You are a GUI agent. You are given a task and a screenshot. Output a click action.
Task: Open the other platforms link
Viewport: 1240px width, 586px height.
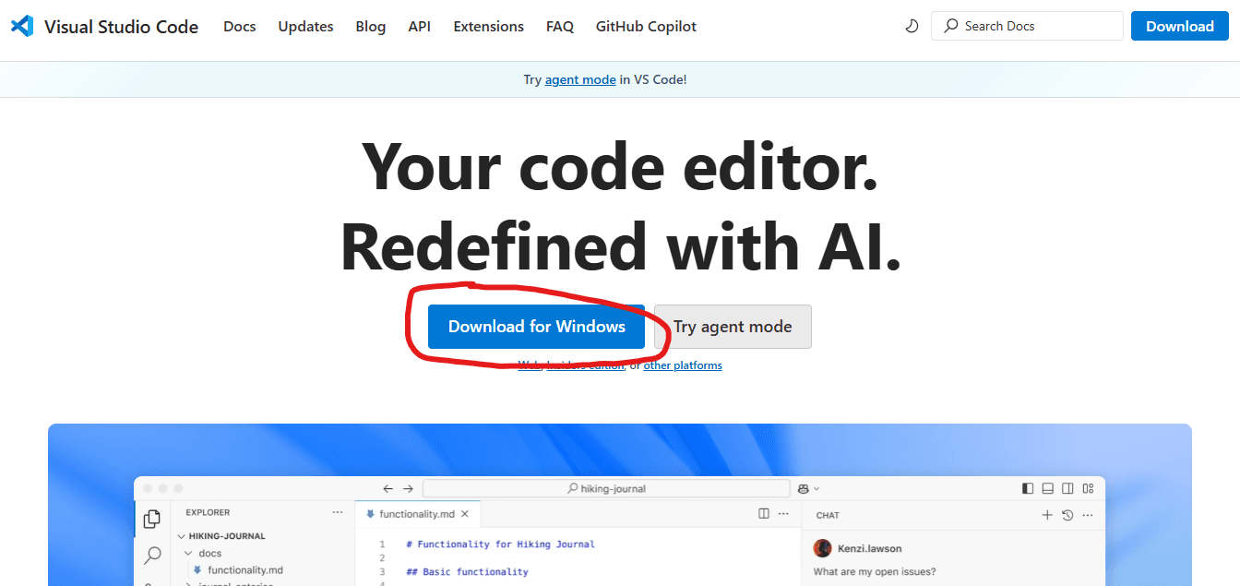pyautogui.click(x=682, y=365)
